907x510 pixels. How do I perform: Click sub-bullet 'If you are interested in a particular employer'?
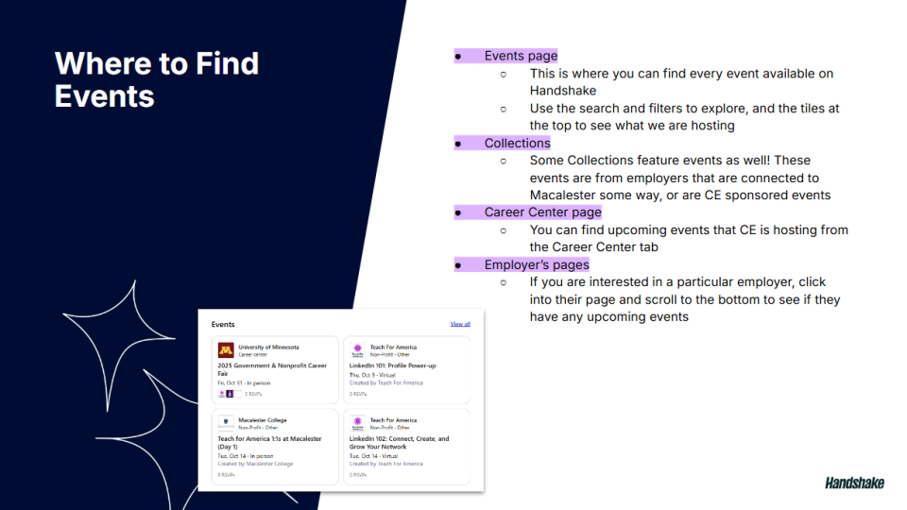point(685,299)
